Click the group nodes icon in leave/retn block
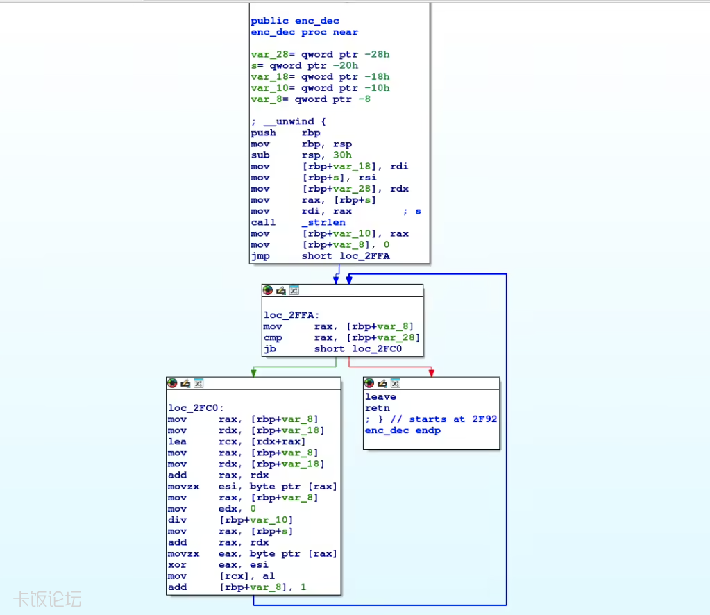The image size is (710, 615). (x=396, y=383)
